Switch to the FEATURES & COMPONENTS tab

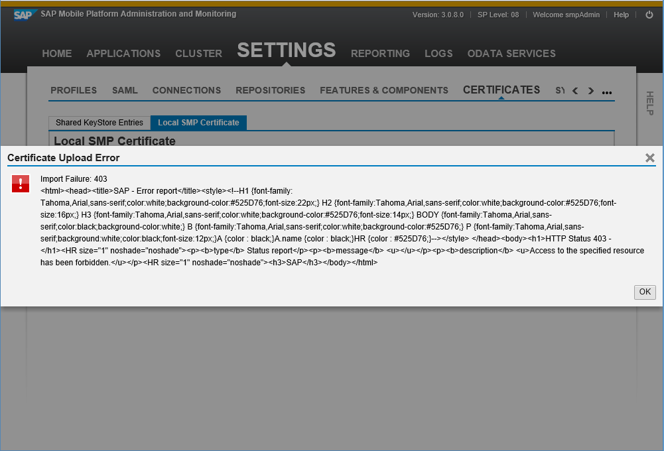[x=384, y=91]
